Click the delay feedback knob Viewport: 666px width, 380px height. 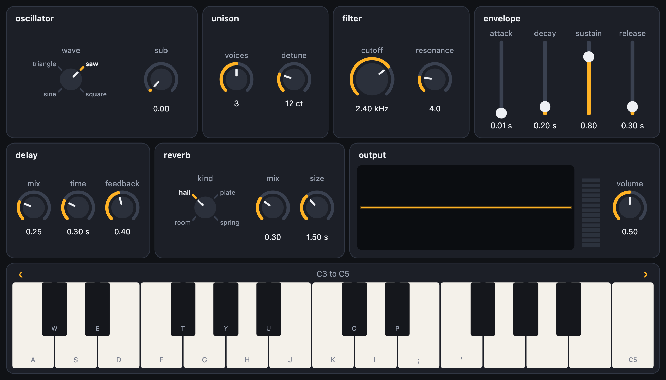122,207
